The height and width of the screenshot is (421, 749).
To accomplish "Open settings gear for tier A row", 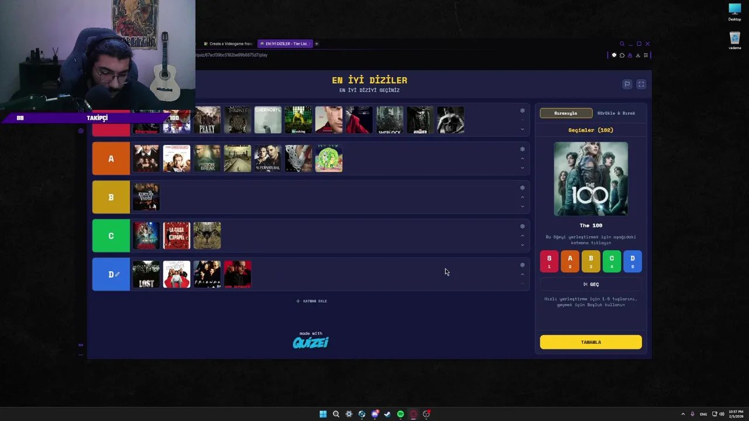I will coord(523,149).
